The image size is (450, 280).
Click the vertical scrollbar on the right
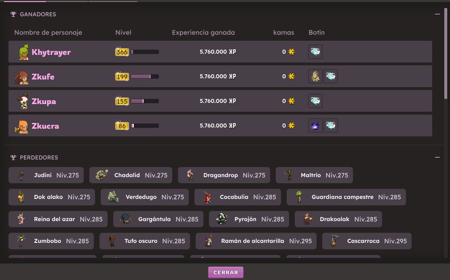(446, 54)
